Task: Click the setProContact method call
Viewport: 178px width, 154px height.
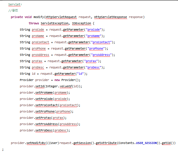Action: (47, 105)
